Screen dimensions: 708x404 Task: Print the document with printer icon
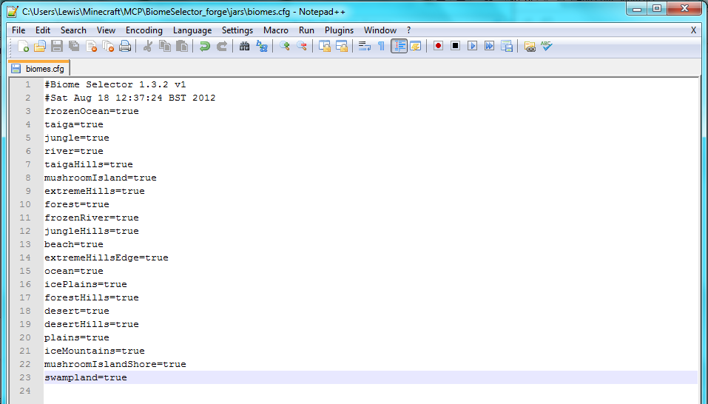point(125,46)
